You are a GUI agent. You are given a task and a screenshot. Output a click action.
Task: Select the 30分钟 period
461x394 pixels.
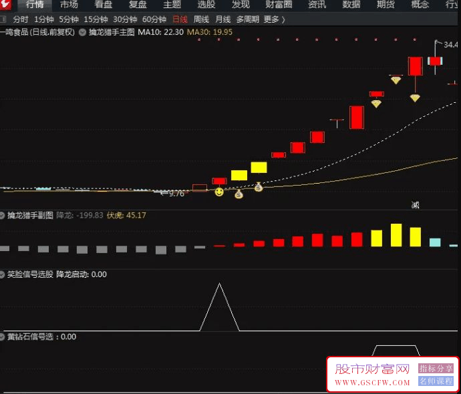pos(125,19)
